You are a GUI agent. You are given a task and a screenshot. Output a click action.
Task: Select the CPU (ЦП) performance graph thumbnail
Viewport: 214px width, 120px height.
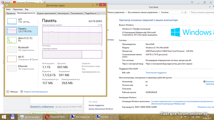[x=12, y=21]
